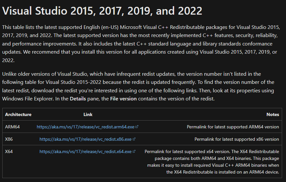
Task: Click the ARM64 permalink note text
Action: click(x=233, y=127)
